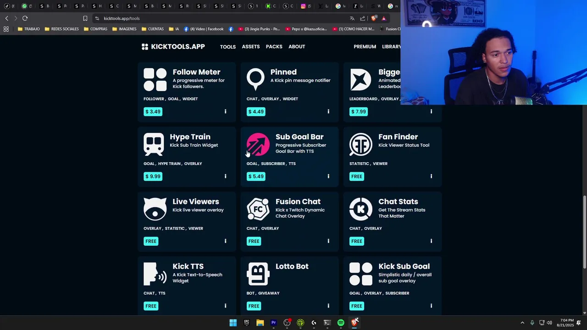Open the TRABAJO bookmarks folder

click(28, 29)
